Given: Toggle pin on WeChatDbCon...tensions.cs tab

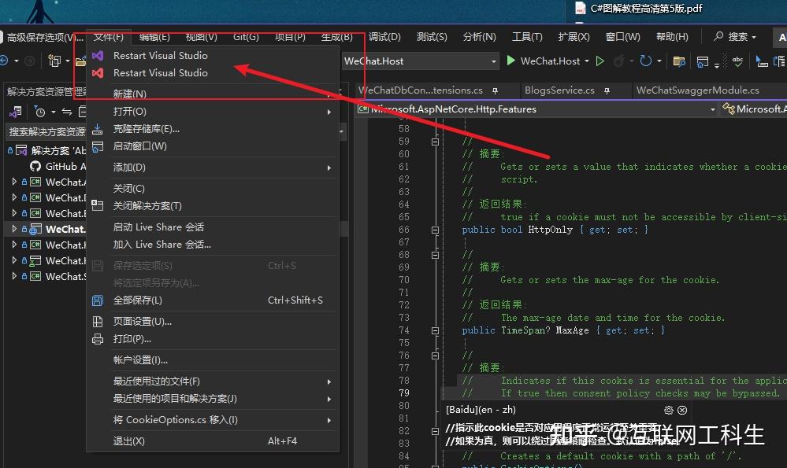Looking at the screenshot, I should pyautogui.click(x=495, y=90).
